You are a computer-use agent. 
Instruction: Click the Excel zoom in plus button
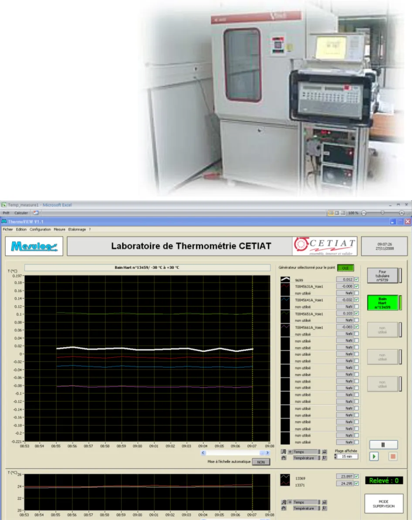point(402,213)
